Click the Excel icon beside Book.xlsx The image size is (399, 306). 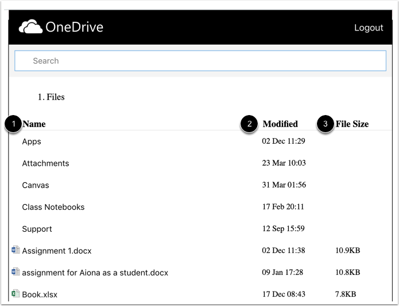click(x=16, y=293)
